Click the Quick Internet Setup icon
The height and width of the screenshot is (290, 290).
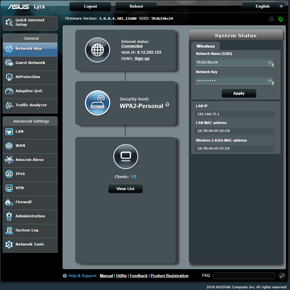tap(9, 22)
